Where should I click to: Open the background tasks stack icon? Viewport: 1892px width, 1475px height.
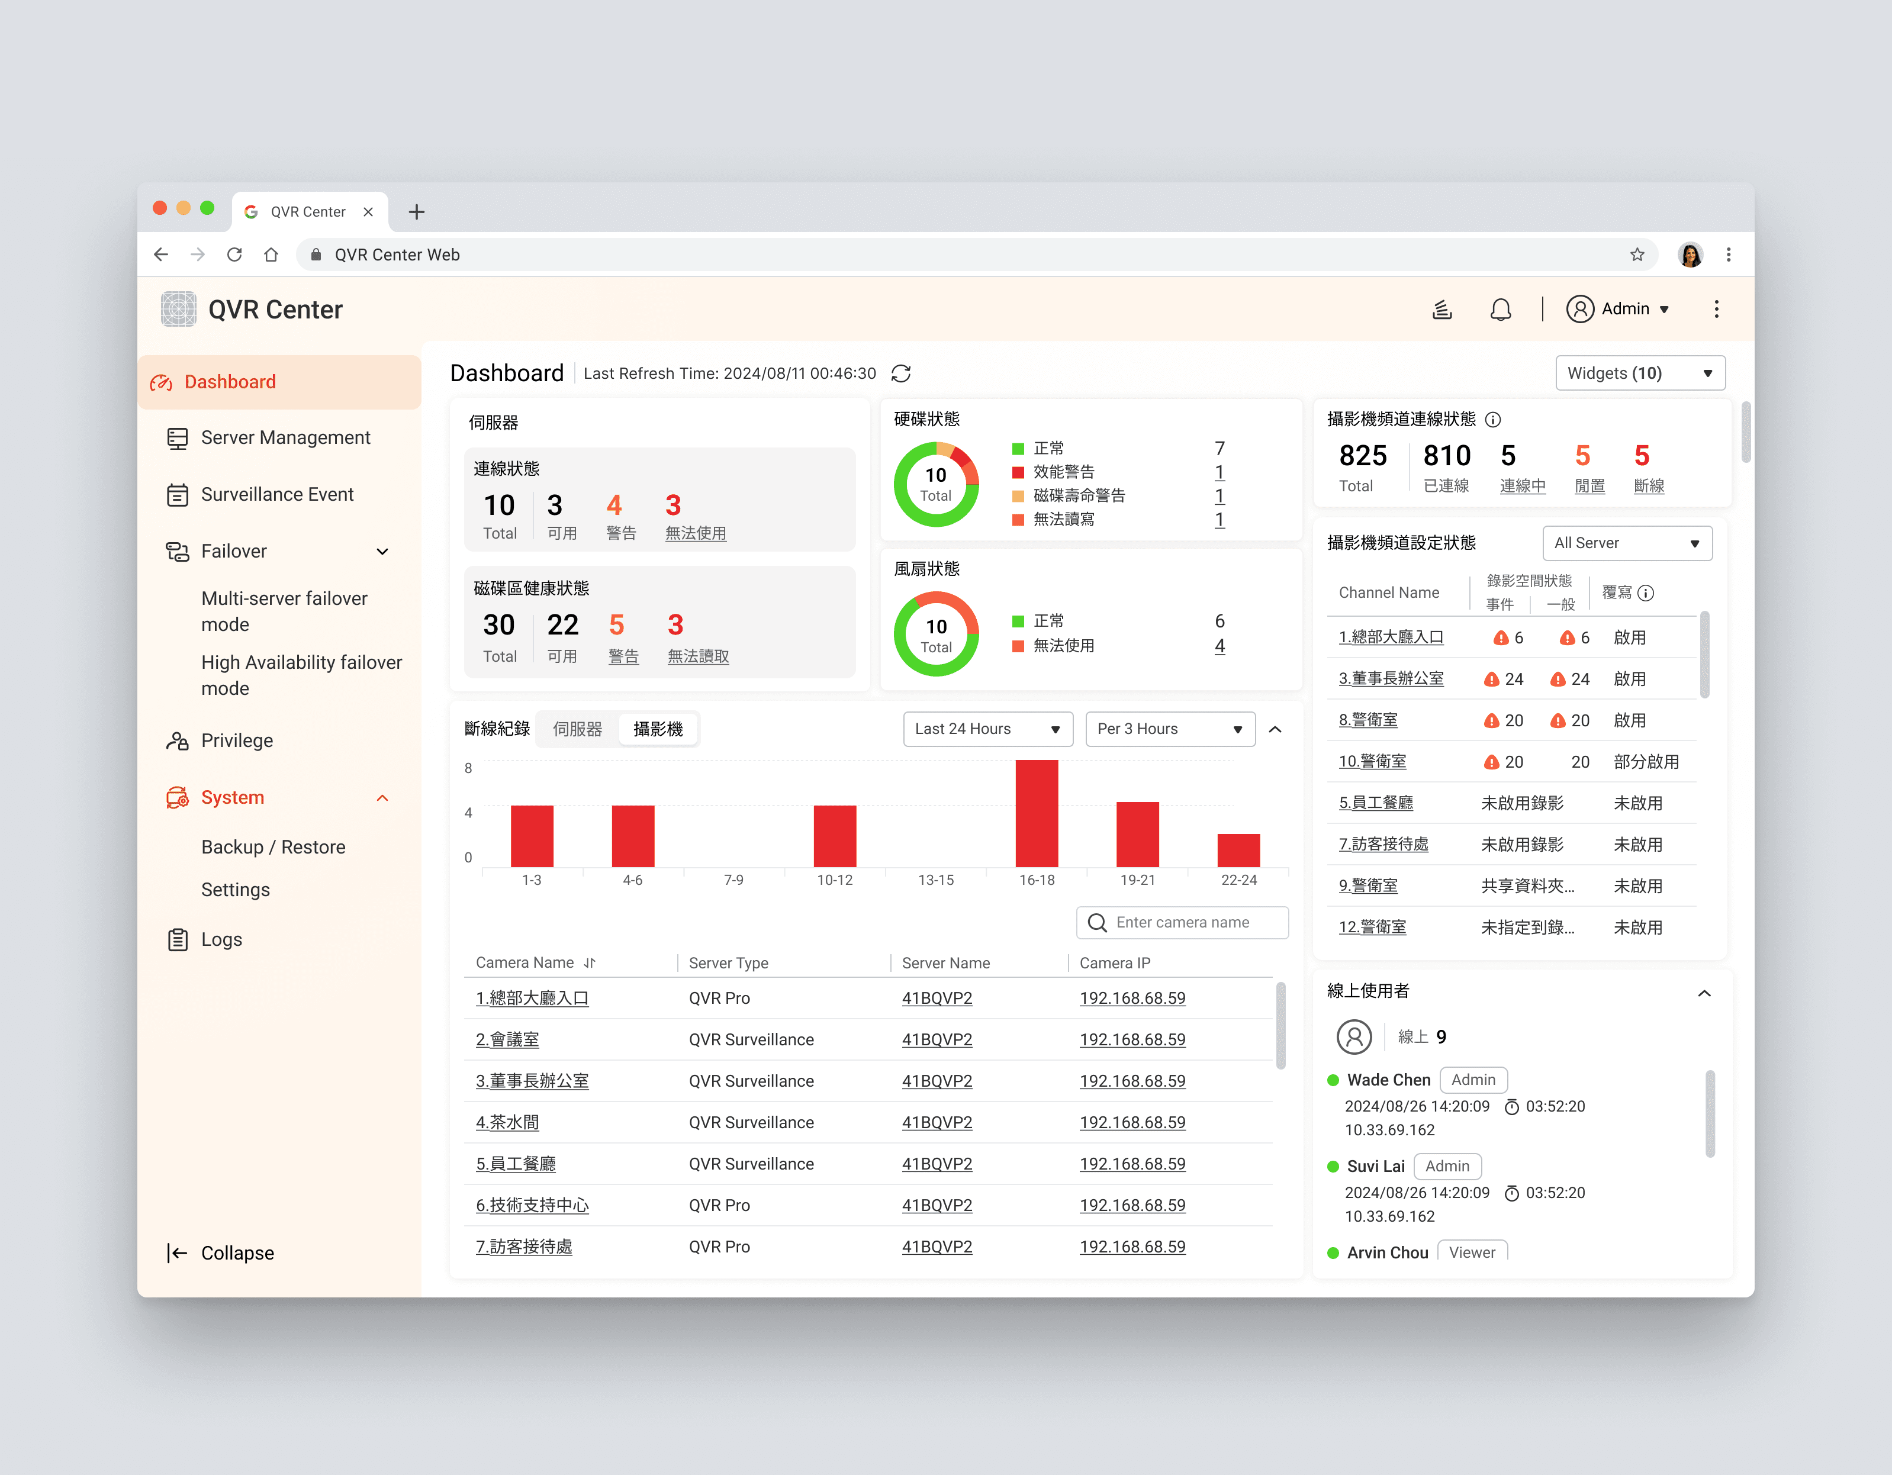click(x=1441, y=309)
